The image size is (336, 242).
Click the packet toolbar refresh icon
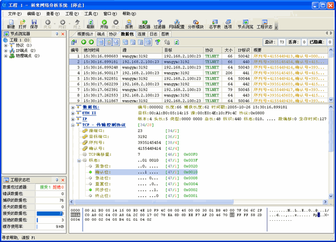click(x=177, y=42)
